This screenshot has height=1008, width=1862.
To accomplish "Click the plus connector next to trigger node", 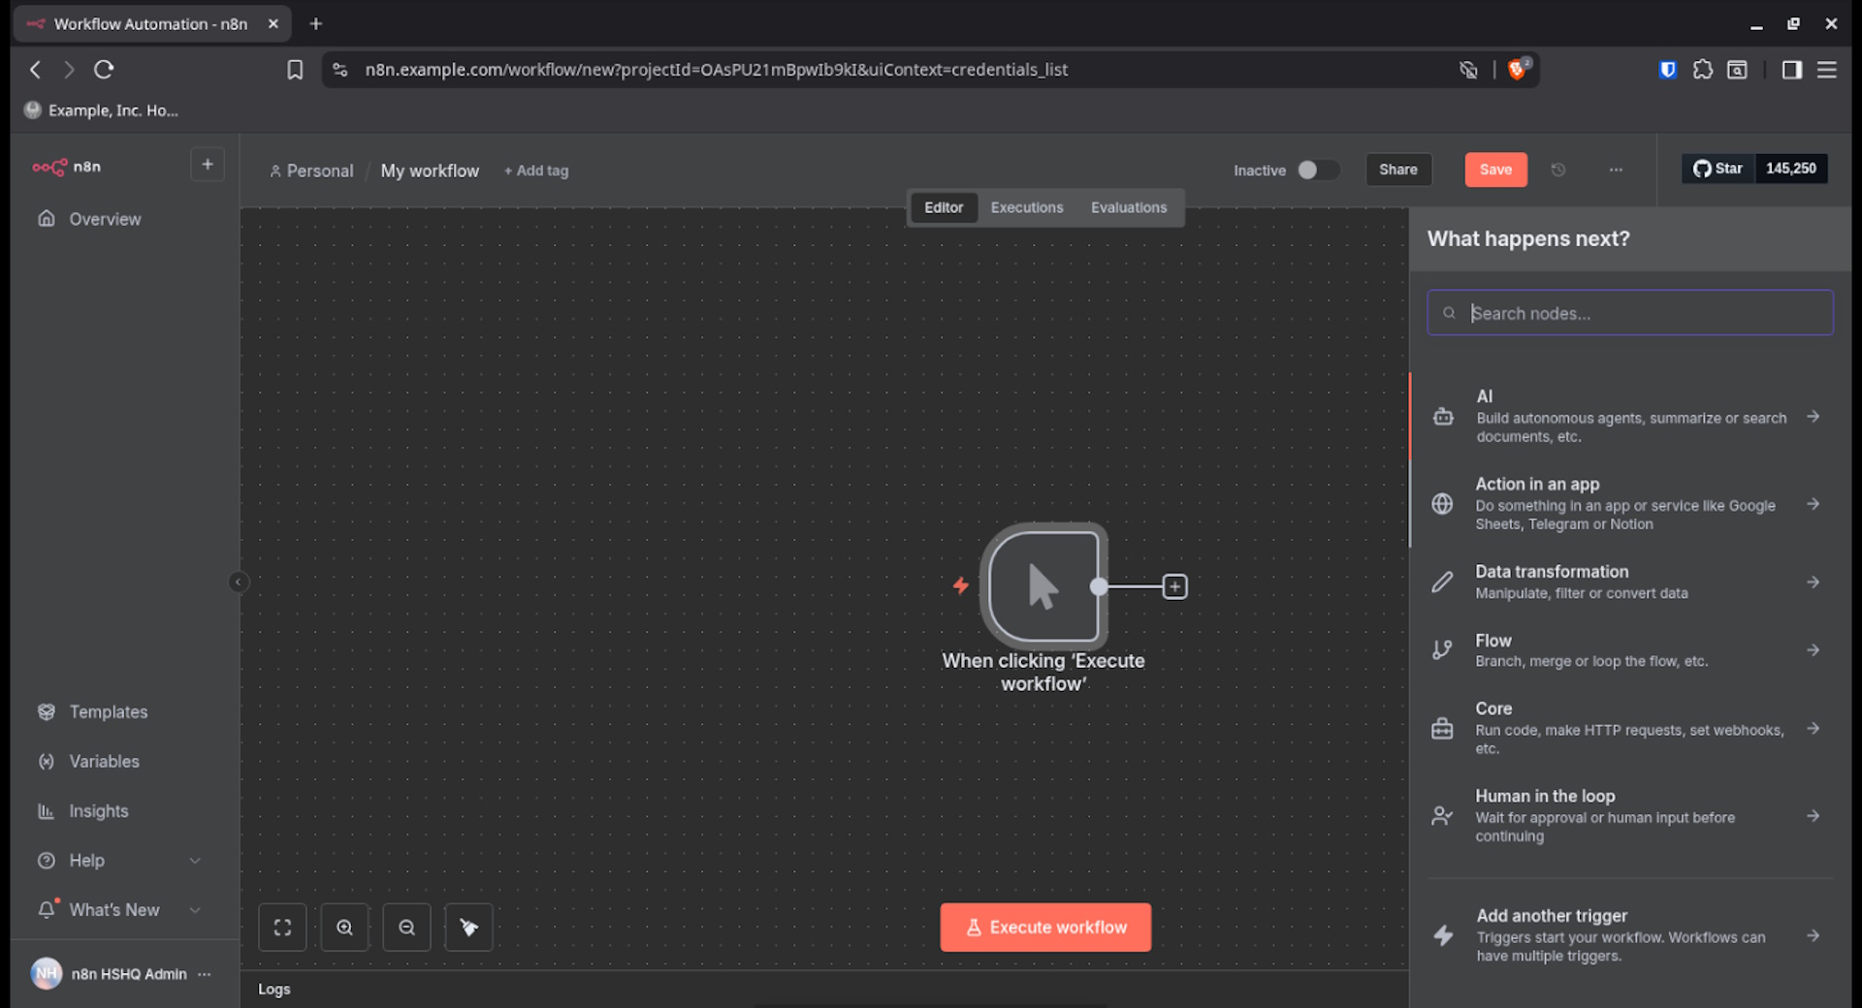I will tap(1174, 586).
